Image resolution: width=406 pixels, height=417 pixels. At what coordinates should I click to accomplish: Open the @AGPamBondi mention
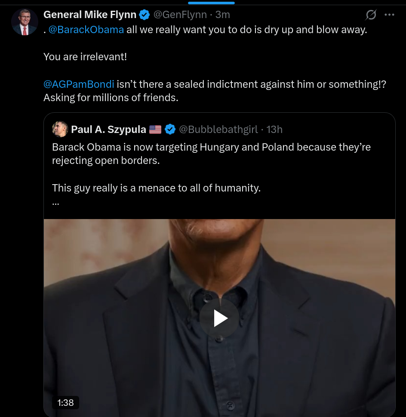tap(79, 84)
